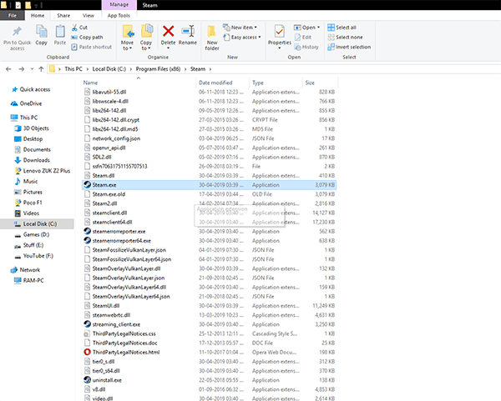This screenshot has height=401, width=501.
Task: Expand chevron after This PC in address bar
Action: click(x=87, y=69)
